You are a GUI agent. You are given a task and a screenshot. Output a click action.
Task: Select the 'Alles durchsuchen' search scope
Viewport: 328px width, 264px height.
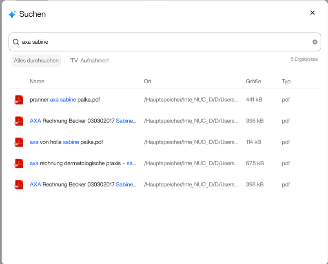[36, 61]
